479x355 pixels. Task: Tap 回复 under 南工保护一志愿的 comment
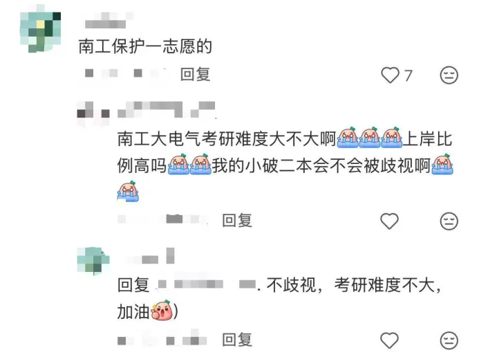pyautogui.click(x=195, y=75)
